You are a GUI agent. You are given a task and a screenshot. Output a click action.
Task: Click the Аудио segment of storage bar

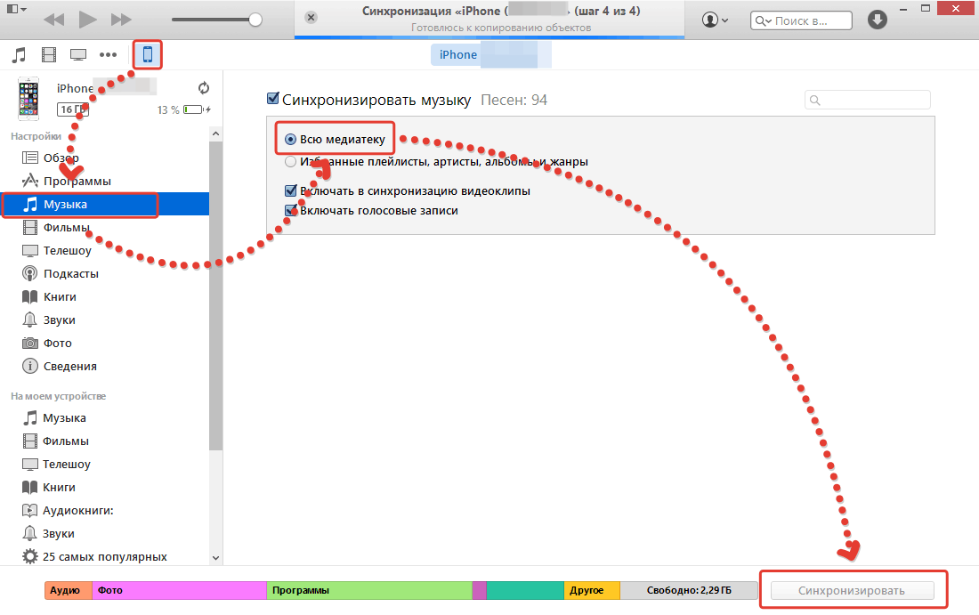[69, 590]
